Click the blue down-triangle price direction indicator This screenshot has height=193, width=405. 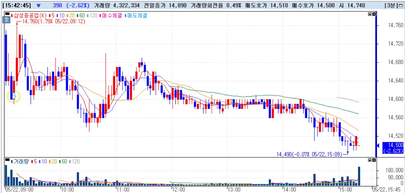38,6
